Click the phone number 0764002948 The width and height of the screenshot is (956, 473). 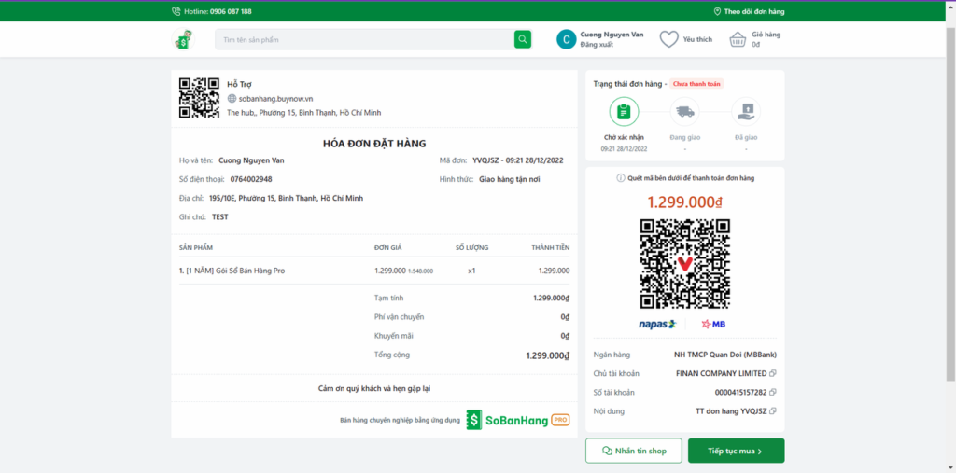tap(251, 179)
